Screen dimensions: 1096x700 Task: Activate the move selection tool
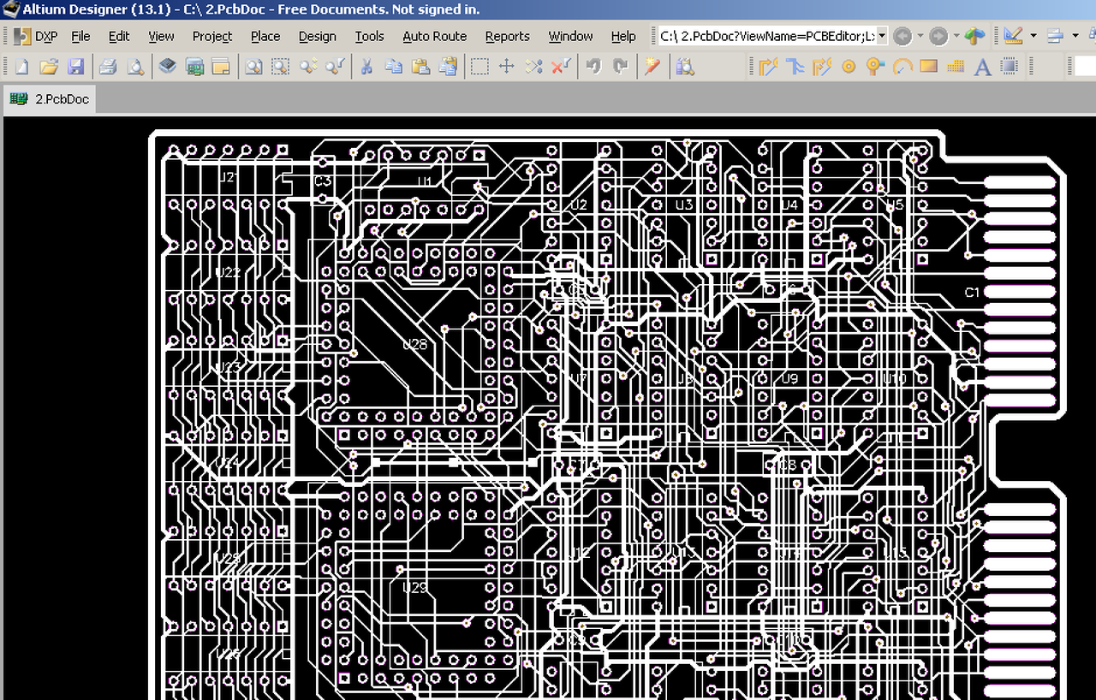point(507,66)
